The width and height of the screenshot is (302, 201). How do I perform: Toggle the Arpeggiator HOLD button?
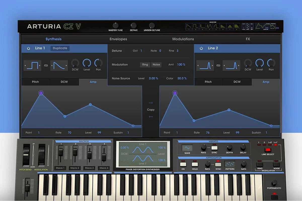click(195, 164)
